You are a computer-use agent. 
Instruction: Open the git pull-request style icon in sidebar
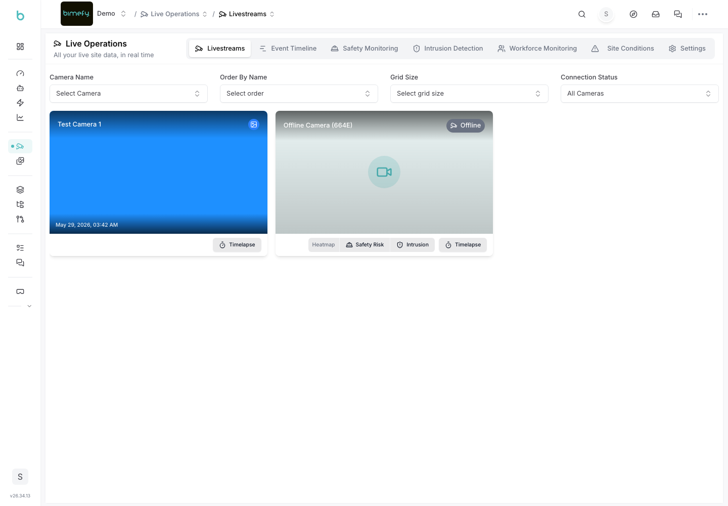click(20, 219)
